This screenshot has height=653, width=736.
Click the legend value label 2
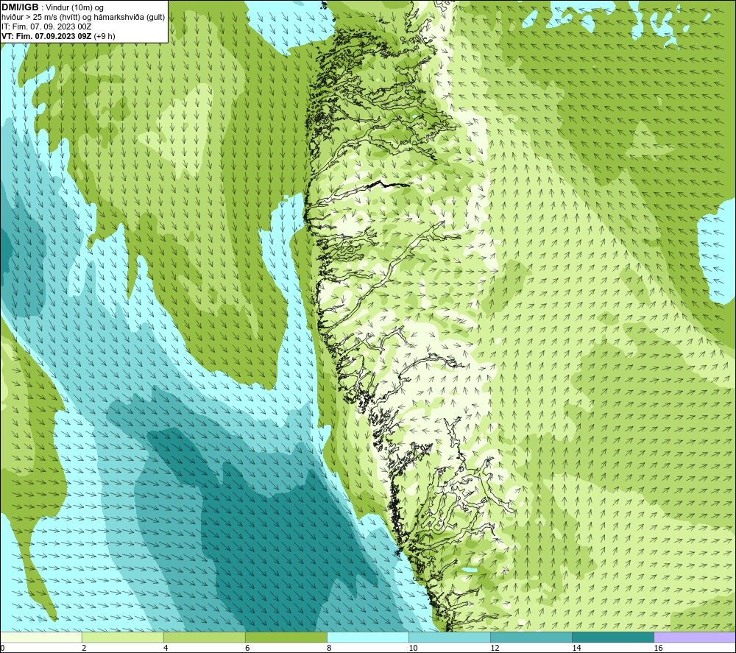tap(84, 648)
